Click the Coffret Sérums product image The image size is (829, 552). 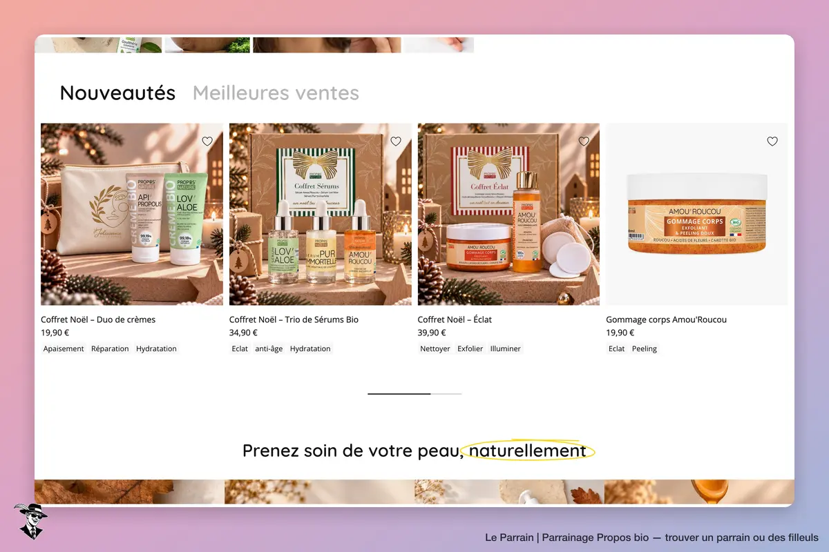coord(321,214)
